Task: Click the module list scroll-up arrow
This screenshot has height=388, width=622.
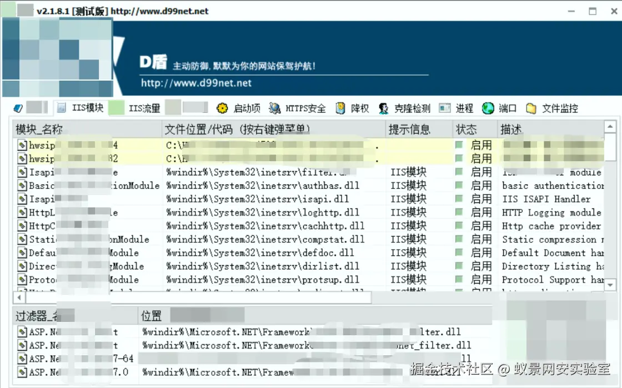Action: tap(610, 127)
